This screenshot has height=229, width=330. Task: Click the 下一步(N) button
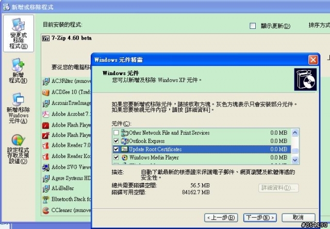tap(260, 218)
